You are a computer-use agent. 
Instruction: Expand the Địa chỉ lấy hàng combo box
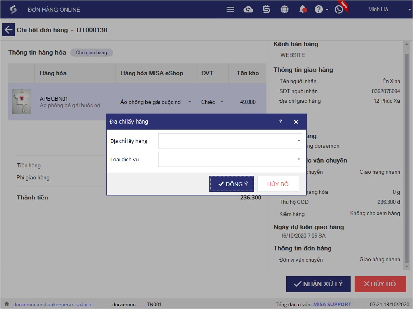click(299, 141)
